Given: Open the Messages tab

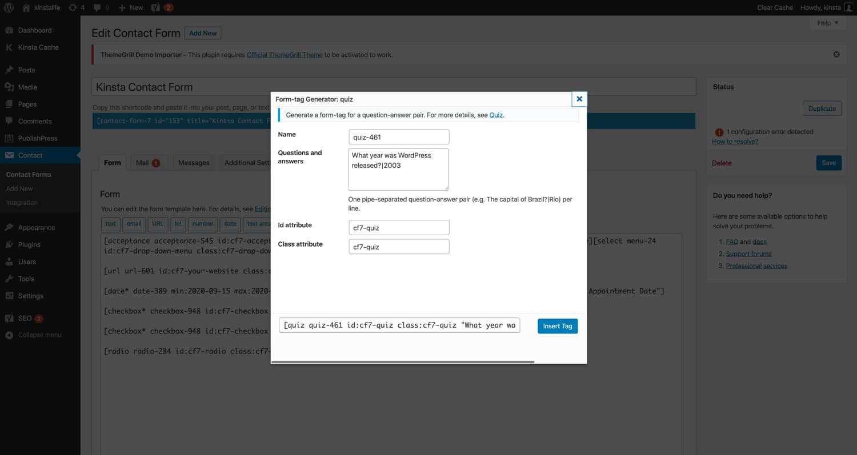Looking at the screenshot, I should (193, 163).
